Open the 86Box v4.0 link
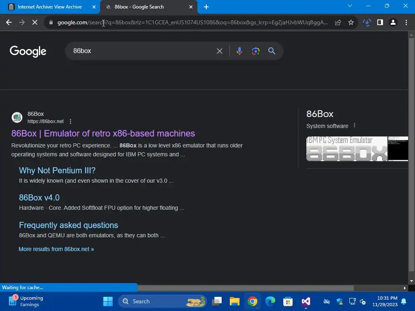 pos(39,198)
